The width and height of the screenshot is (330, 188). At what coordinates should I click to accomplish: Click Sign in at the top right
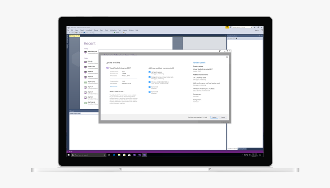click(257, 30)
